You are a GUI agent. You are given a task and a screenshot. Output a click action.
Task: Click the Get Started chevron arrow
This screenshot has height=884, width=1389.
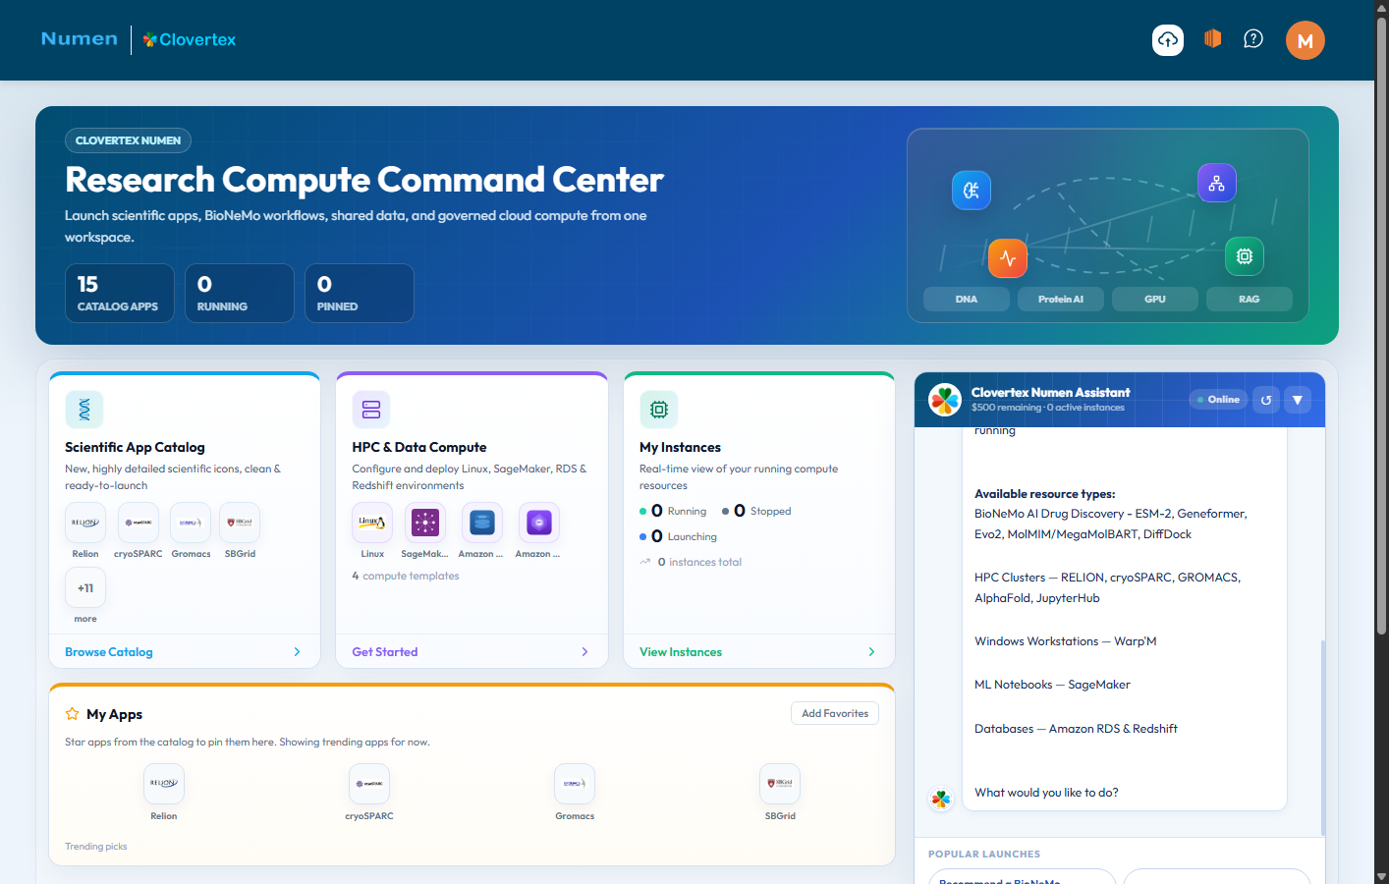point(584,652)
